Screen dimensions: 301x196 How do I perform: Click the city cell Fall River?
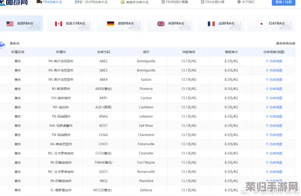tap(146, 125)
